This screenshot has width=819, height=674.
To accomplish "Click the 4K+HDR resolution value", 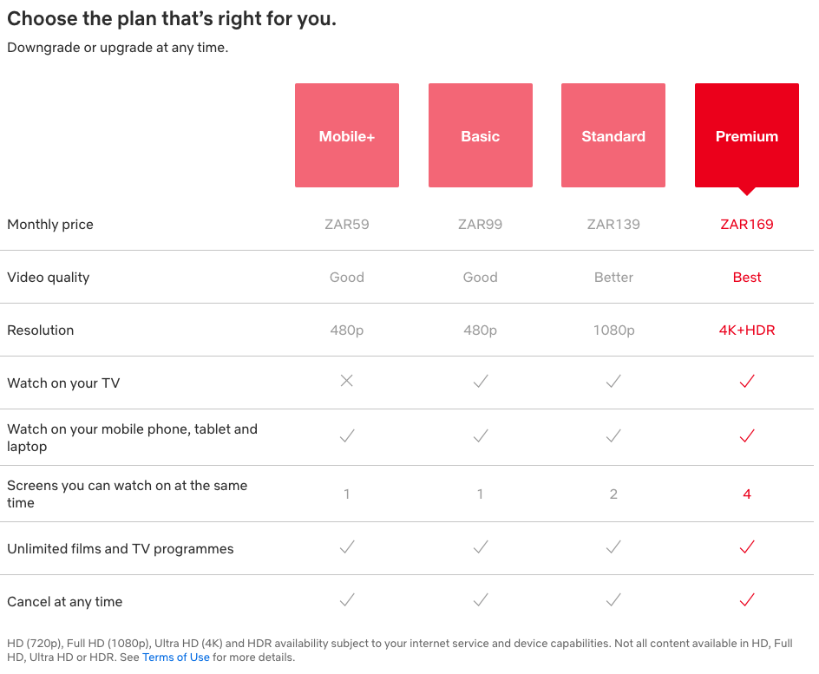I will pos(746,330).
